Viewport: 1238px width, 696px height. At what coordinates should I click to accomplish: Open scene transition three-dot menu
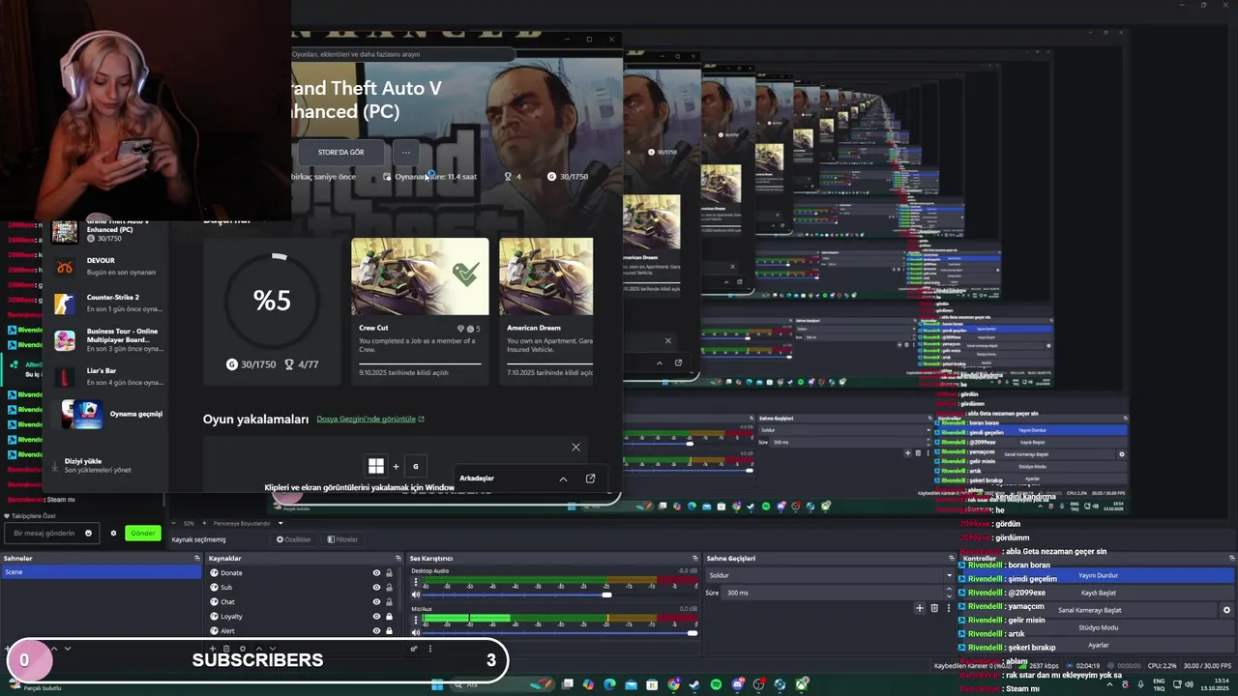pyautogui.click(x=948, y=608)
